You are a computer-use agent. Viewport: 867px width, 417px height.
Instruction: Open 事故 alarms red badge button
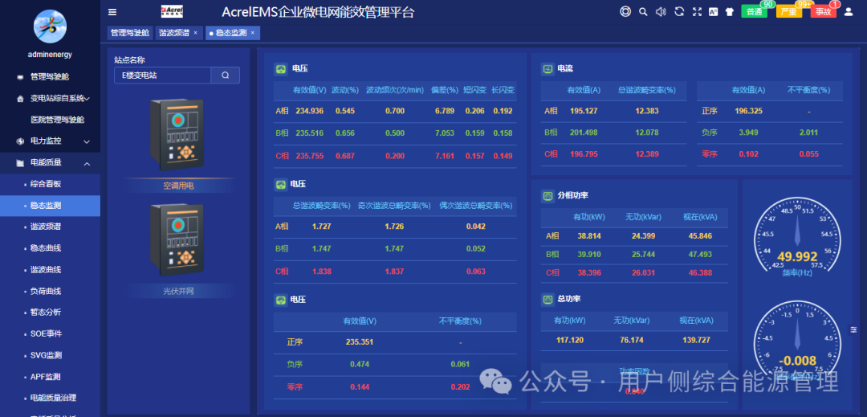pos(824,11)
